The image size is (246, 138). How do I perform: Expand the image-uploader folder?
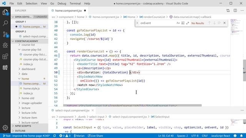(32, 103)
